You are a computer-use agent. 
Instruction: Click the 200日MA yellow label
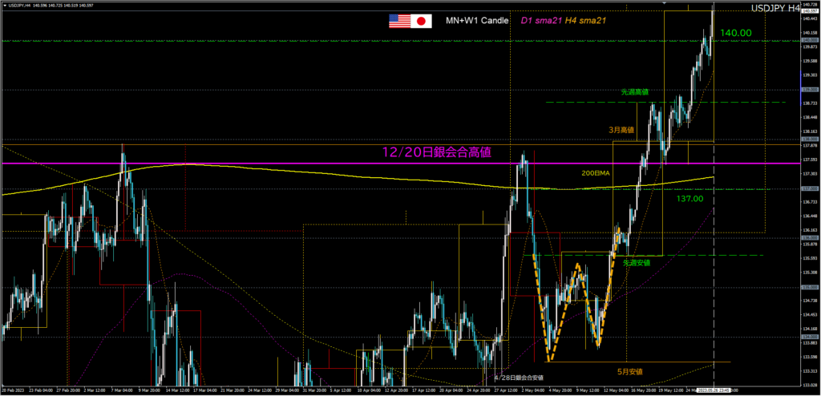(594, 173)
